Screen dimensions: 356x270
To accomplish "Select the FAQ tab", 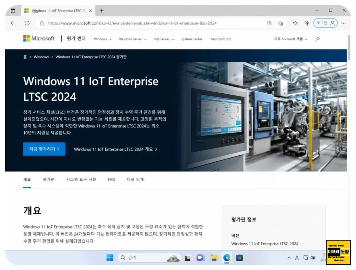I will pyautogui.click(x=112, y=179).
